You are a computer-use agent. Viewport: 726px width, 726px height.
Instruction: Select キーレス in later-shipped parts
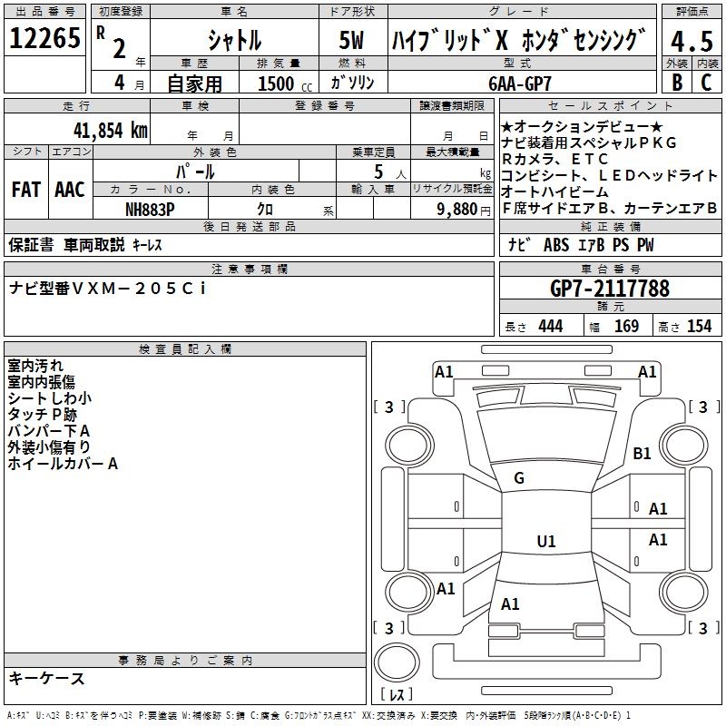pyautogui.click(x=147, y=245)
